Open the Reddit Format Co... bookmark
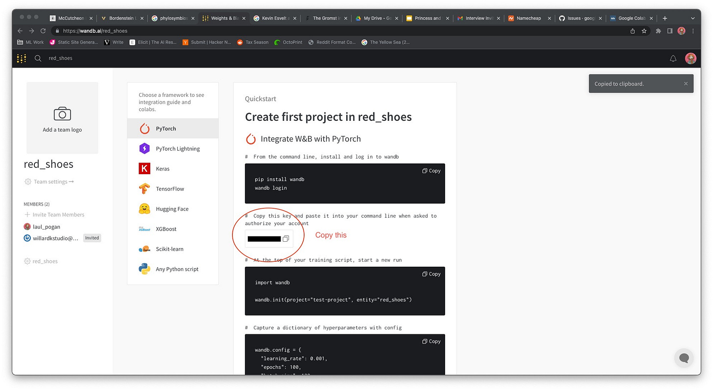The image size is (713, 390). 333,42
